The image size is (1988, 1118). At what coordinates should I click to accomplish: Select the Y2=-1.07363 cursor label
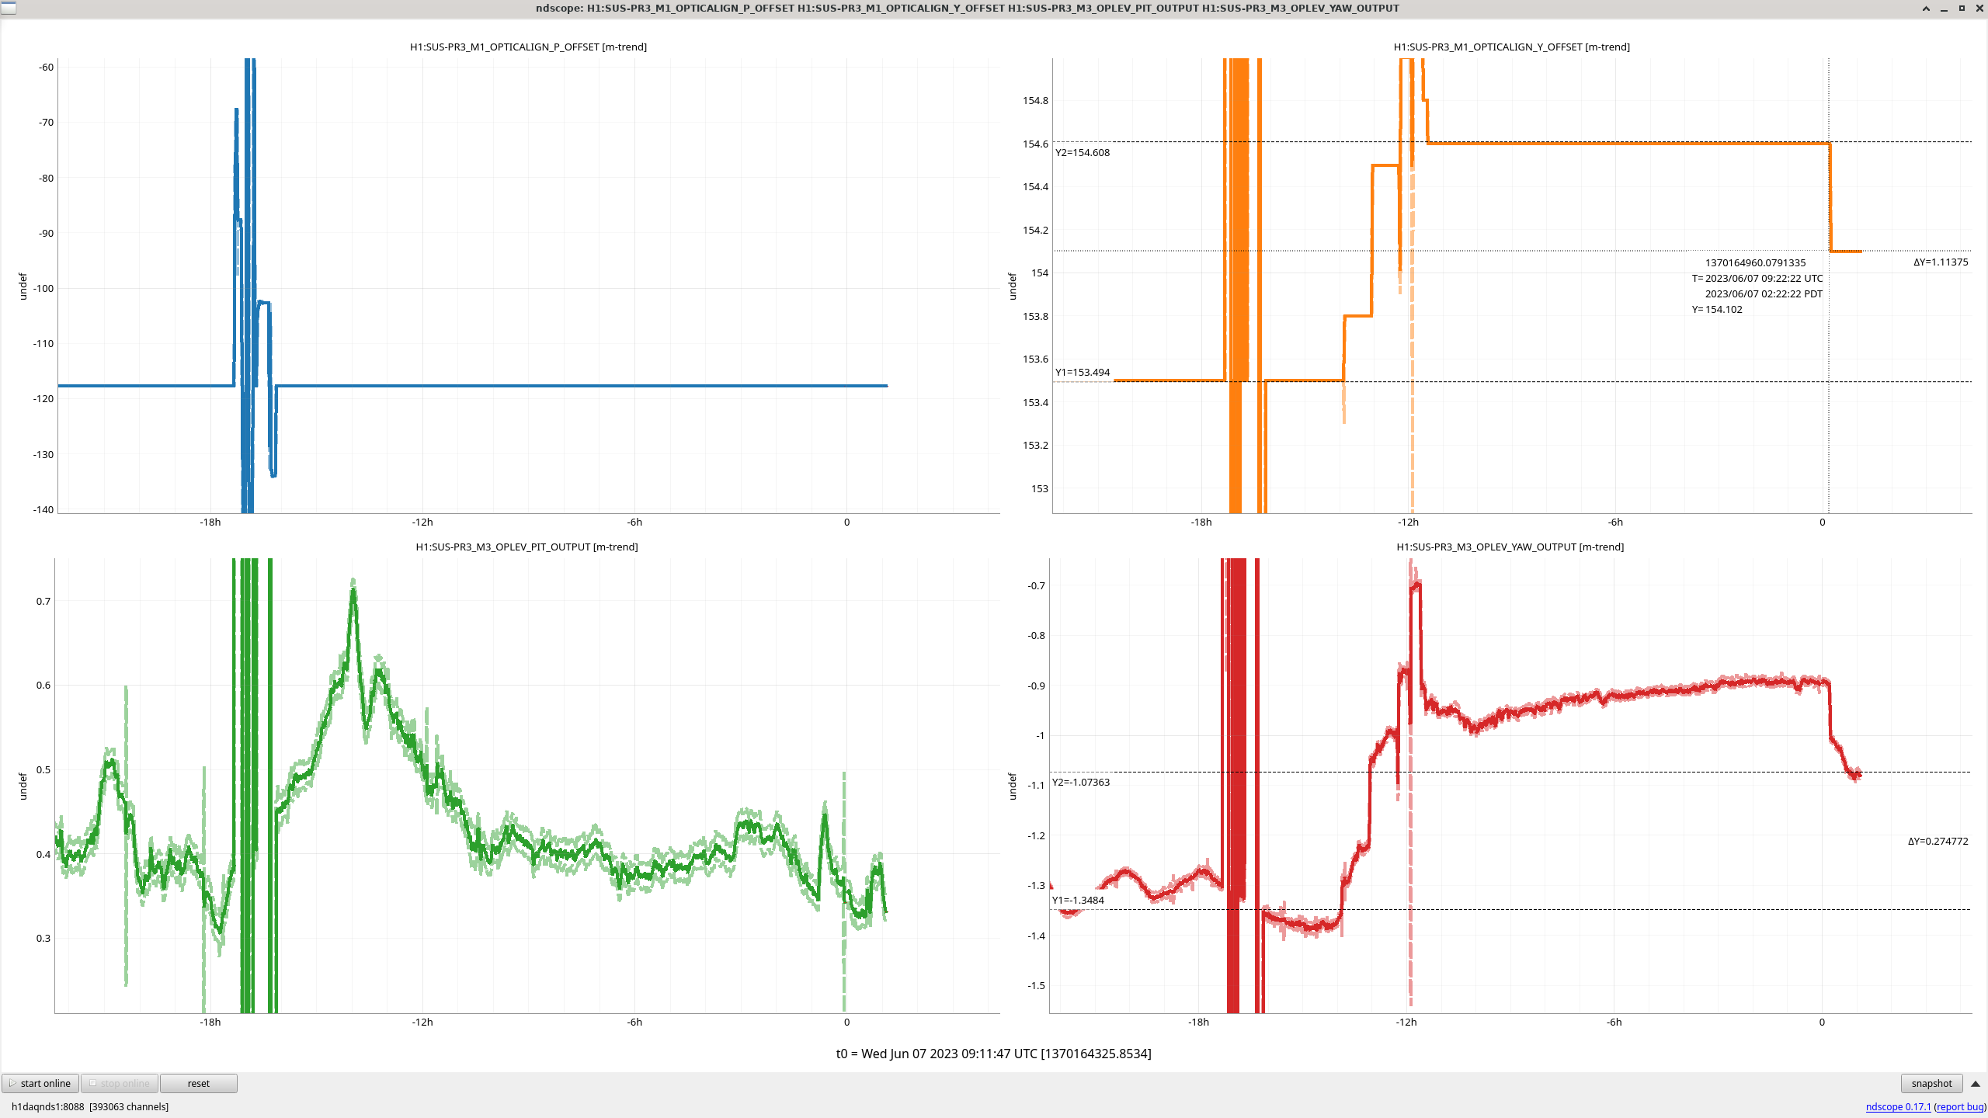coord(1080,782)
